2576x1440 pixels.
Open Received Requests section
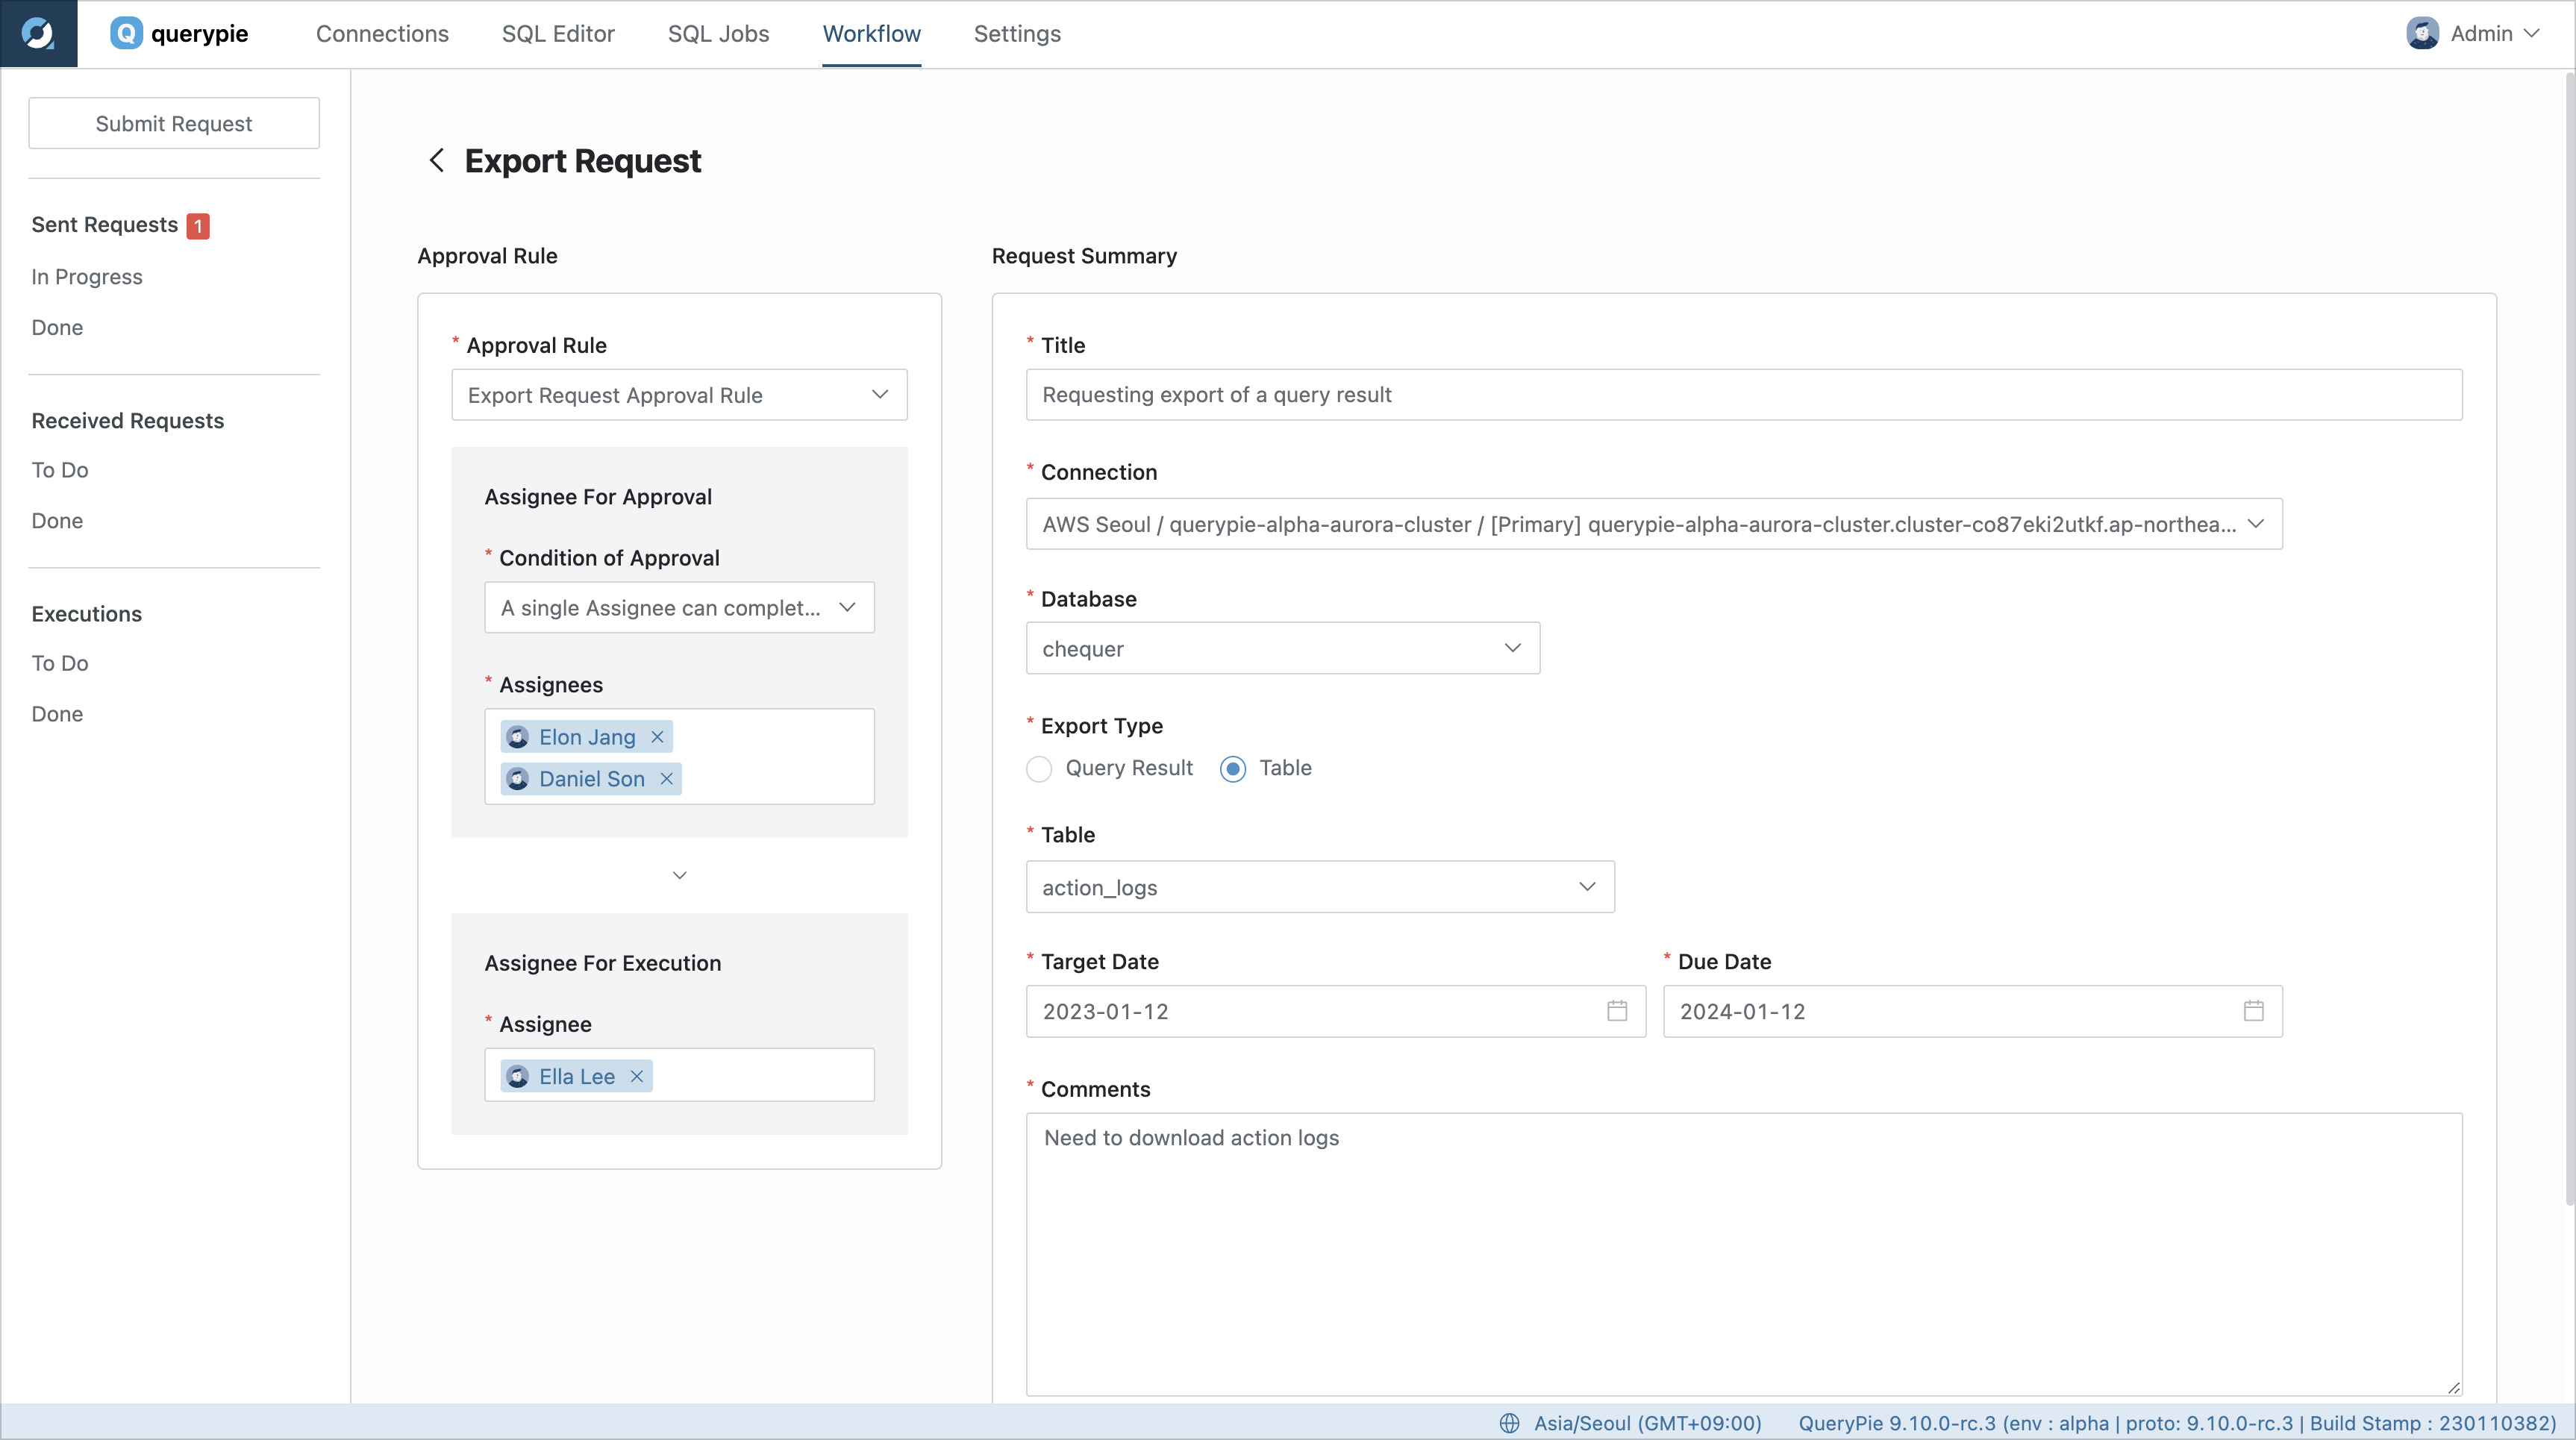click(x=127, y=421)
